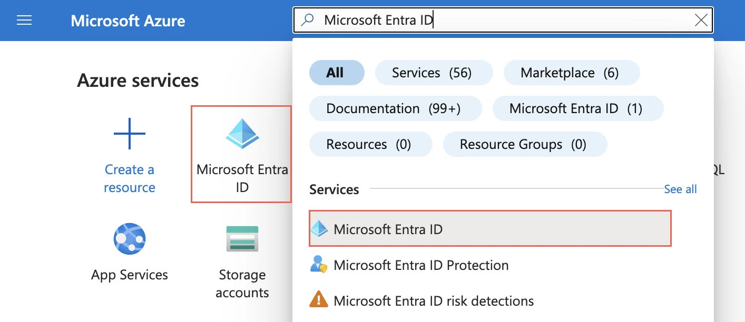The width and height of the screenshot is (745, 322).
Task: Filter results by Marketplace (6)
Action: point(571,73)
